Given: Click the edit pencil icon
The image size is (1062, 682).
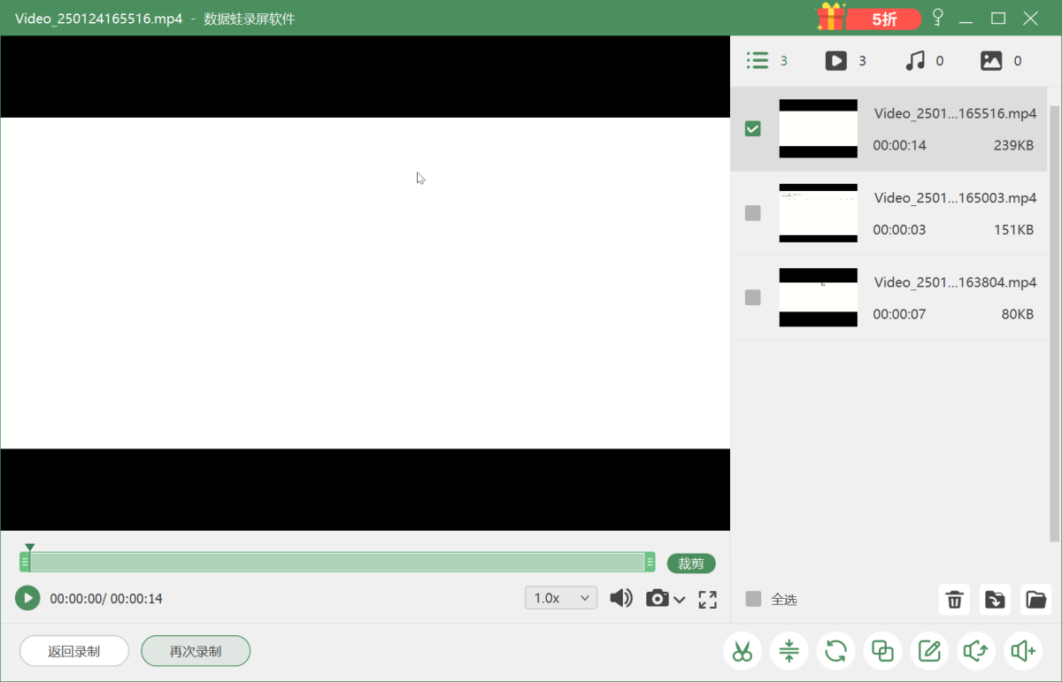Looking at the screenshot, I should tap(929, 652).
